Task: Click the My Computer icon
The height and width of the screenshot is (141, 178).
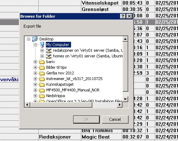Action: click(42, 45)
